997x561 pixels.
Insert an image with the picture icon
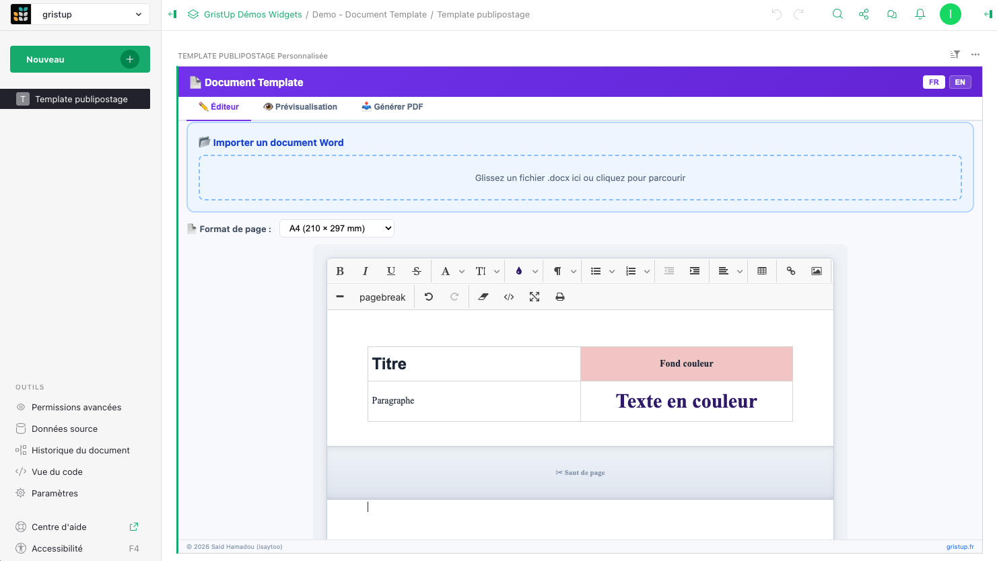coord(817,271)
